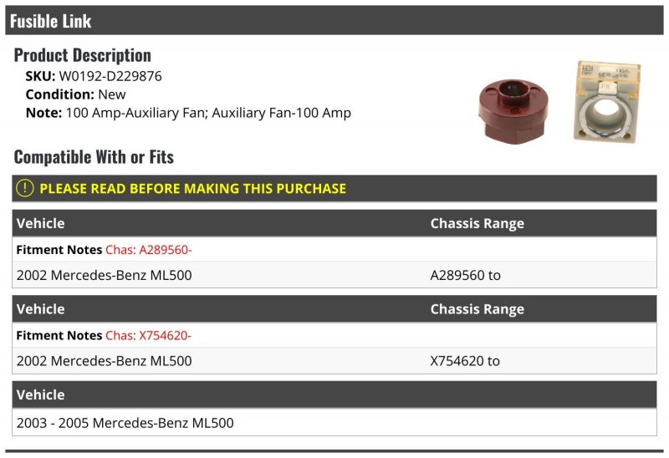Click the A289560 to chassis range value

pos(466,275)
